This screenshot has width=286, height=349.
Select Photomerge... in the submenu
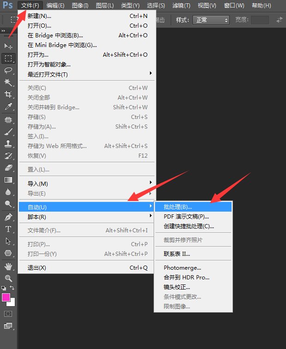pos(193,268)
